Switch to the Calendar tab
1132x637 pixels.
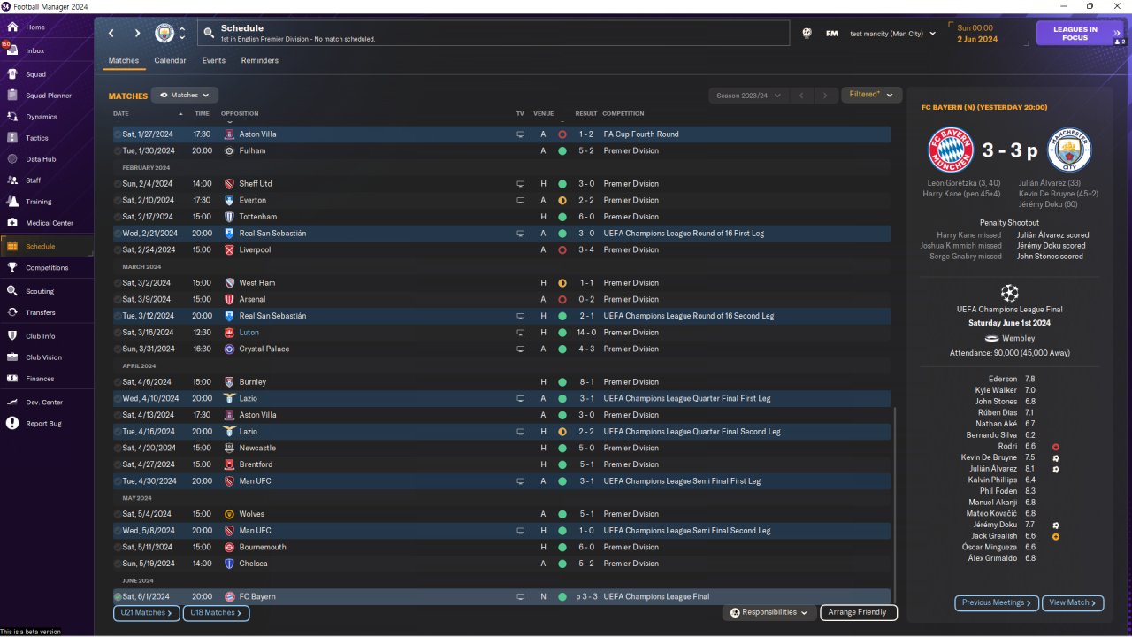(x=170, y=61)
